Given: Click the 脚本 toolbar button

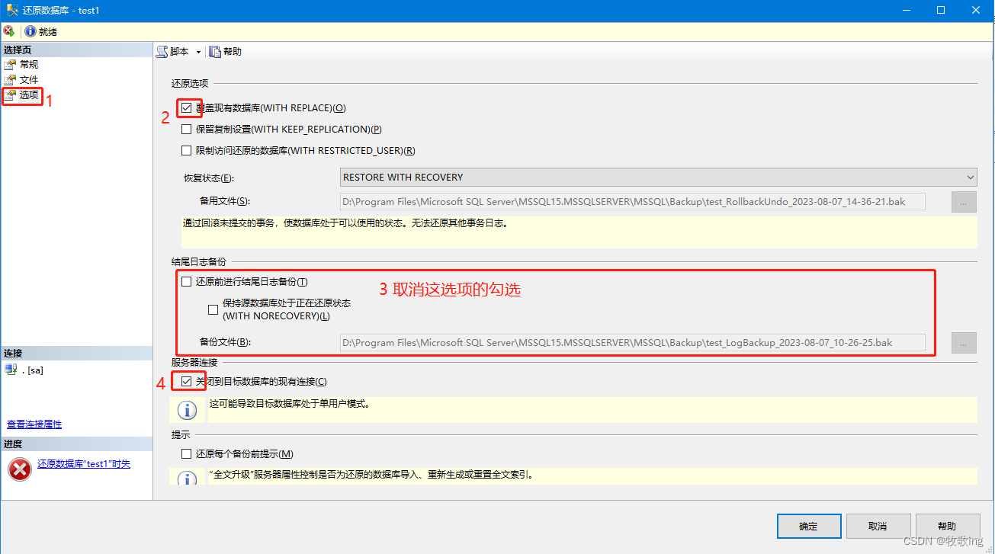Looking at the screenshot, I should click(x=174, y=52).
